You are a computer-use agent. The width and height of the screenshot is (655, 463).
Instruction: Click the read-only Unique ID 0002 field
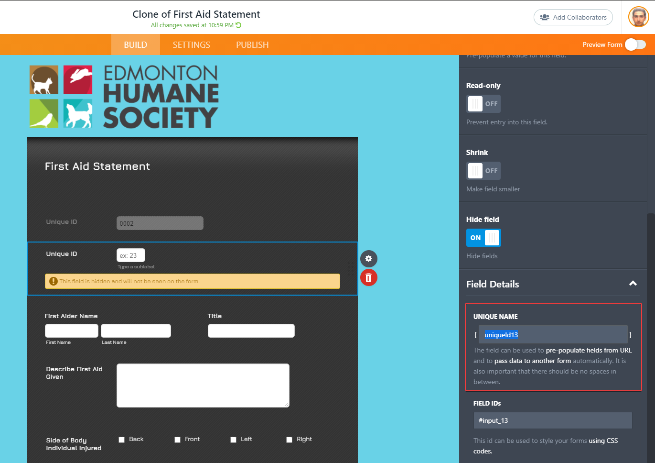coord(160,223)
